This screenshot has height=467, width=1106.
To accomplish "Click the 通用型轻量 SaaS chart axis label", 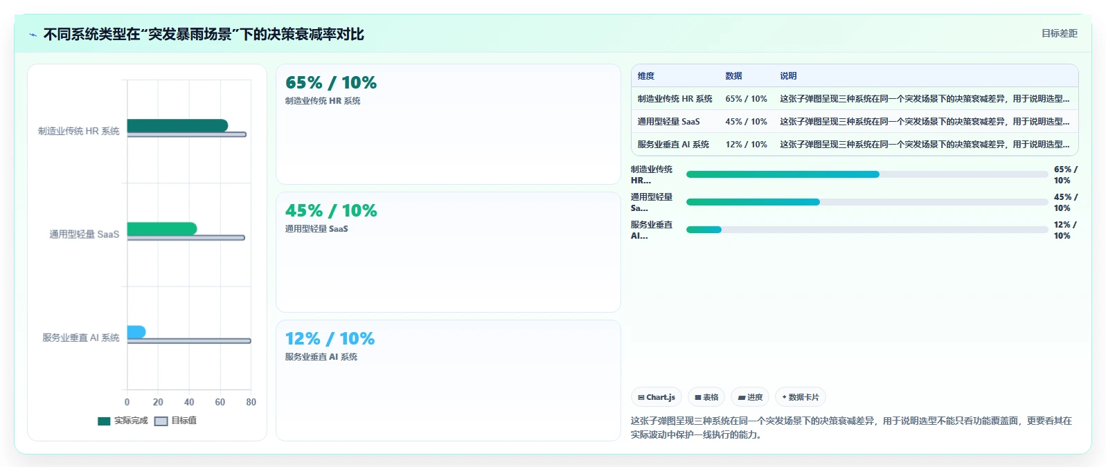I will coord(84,235).
